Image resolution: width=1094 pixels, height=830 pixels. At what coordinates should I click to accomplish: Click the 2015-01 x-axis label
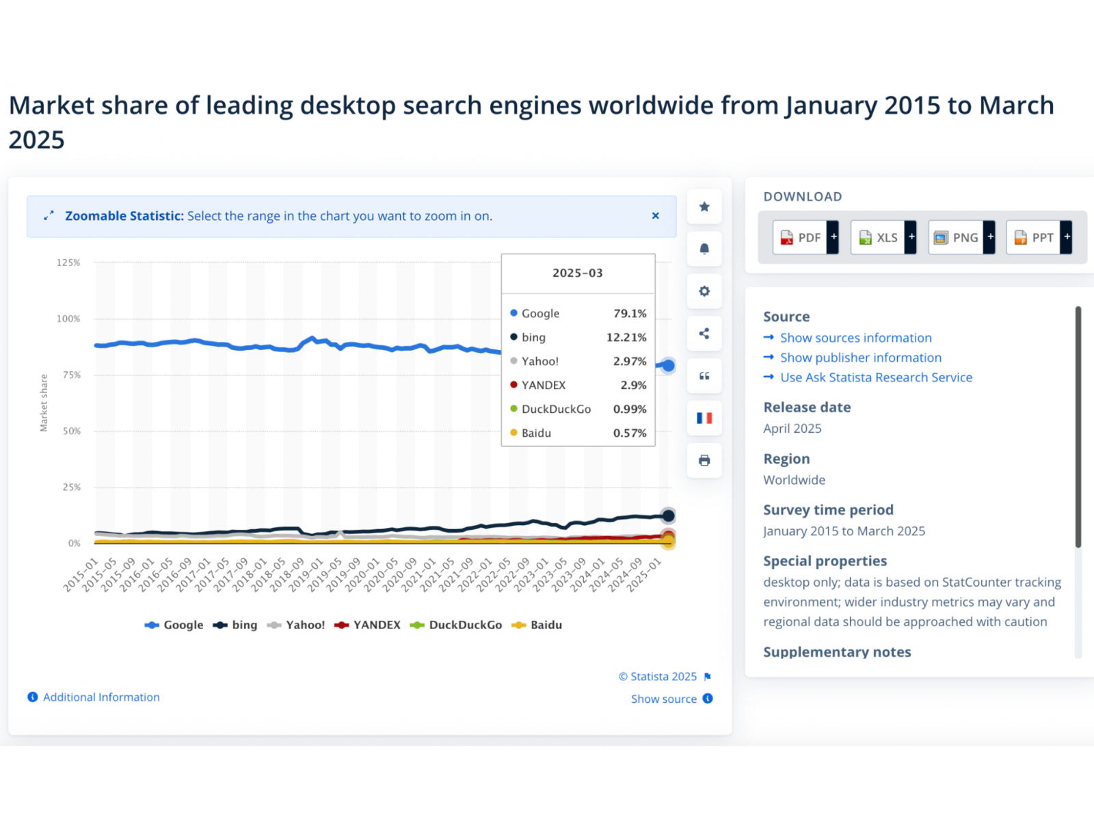(x=81, y=575)
